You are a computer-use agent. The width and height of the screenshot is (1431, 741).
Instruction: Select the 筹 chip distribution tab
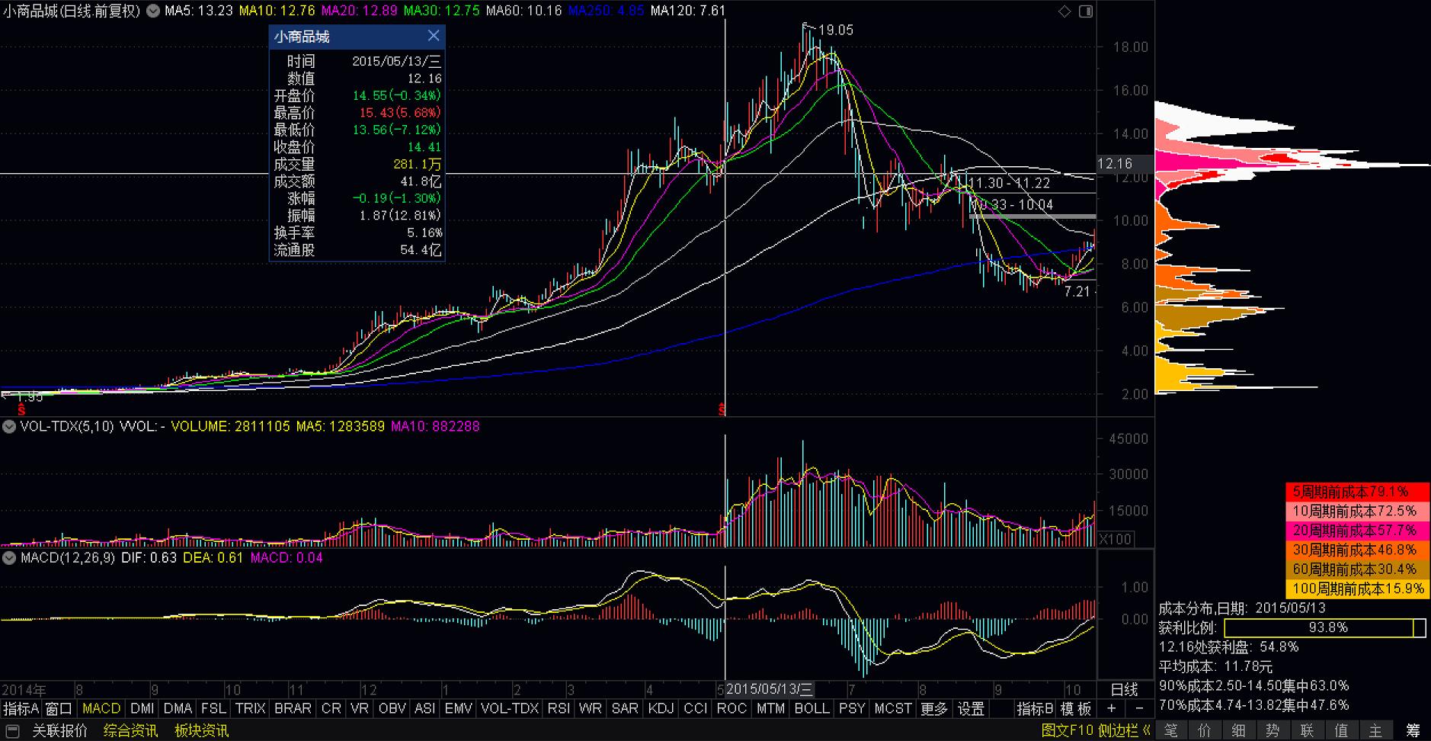click(x=1413, y=730)
